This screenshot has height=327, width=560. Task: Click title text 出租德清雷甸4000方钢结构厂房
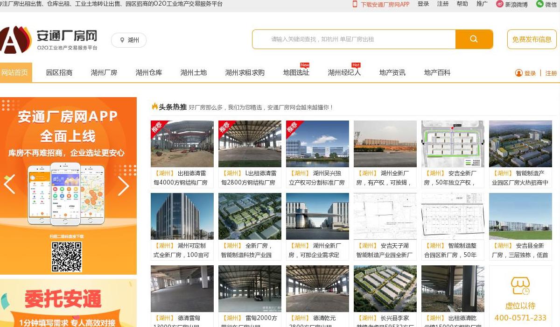click(x=181, y=178)
